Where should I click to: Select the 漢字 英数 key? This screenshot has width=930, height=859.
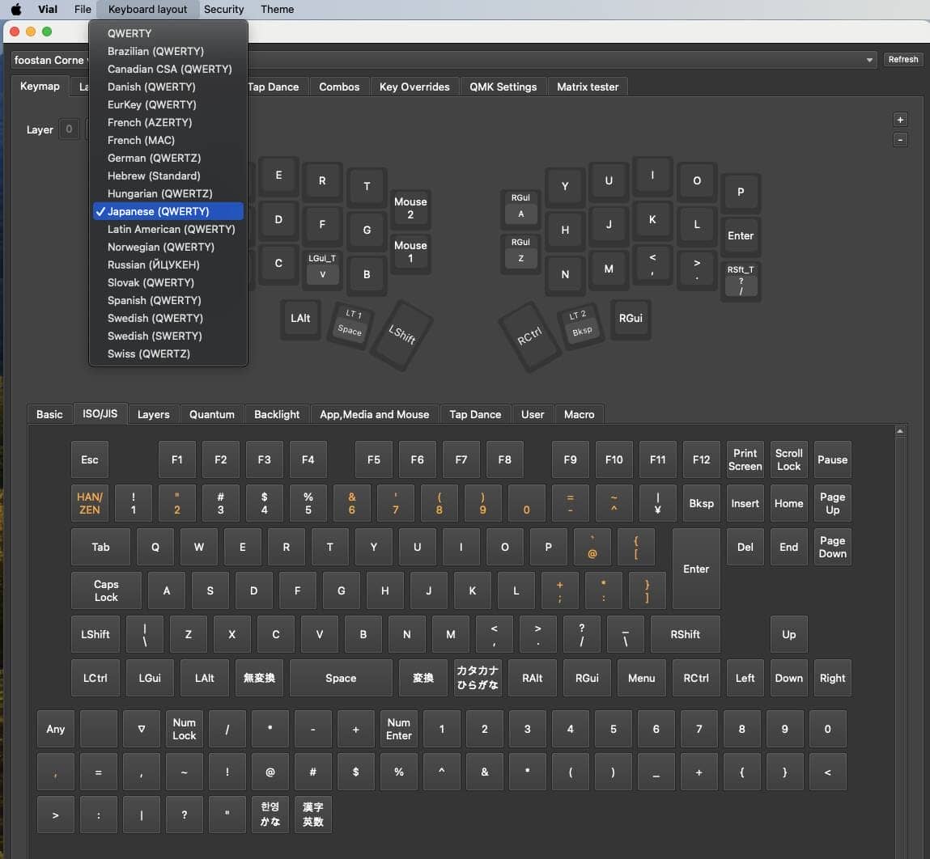[312, 815]
